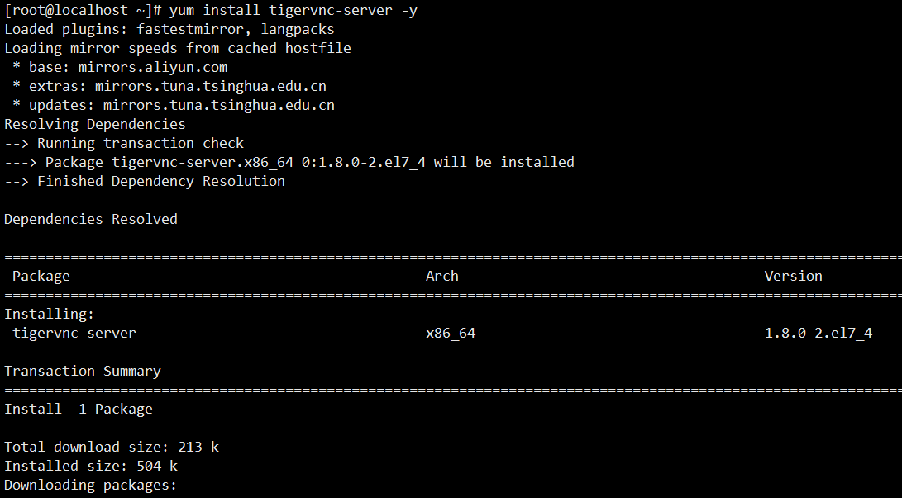902x498 pixels.
Task: Click the 'Dependencies Resolved' text
Action: click(x=91, y=220)
